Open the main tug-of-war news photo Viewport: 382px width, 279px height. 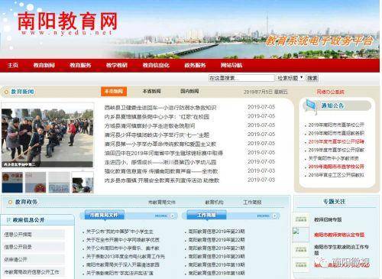coord(47,138)
